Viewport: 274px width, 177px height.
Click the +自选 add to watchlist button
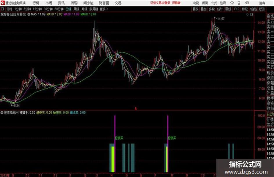[x=253, y=9]
